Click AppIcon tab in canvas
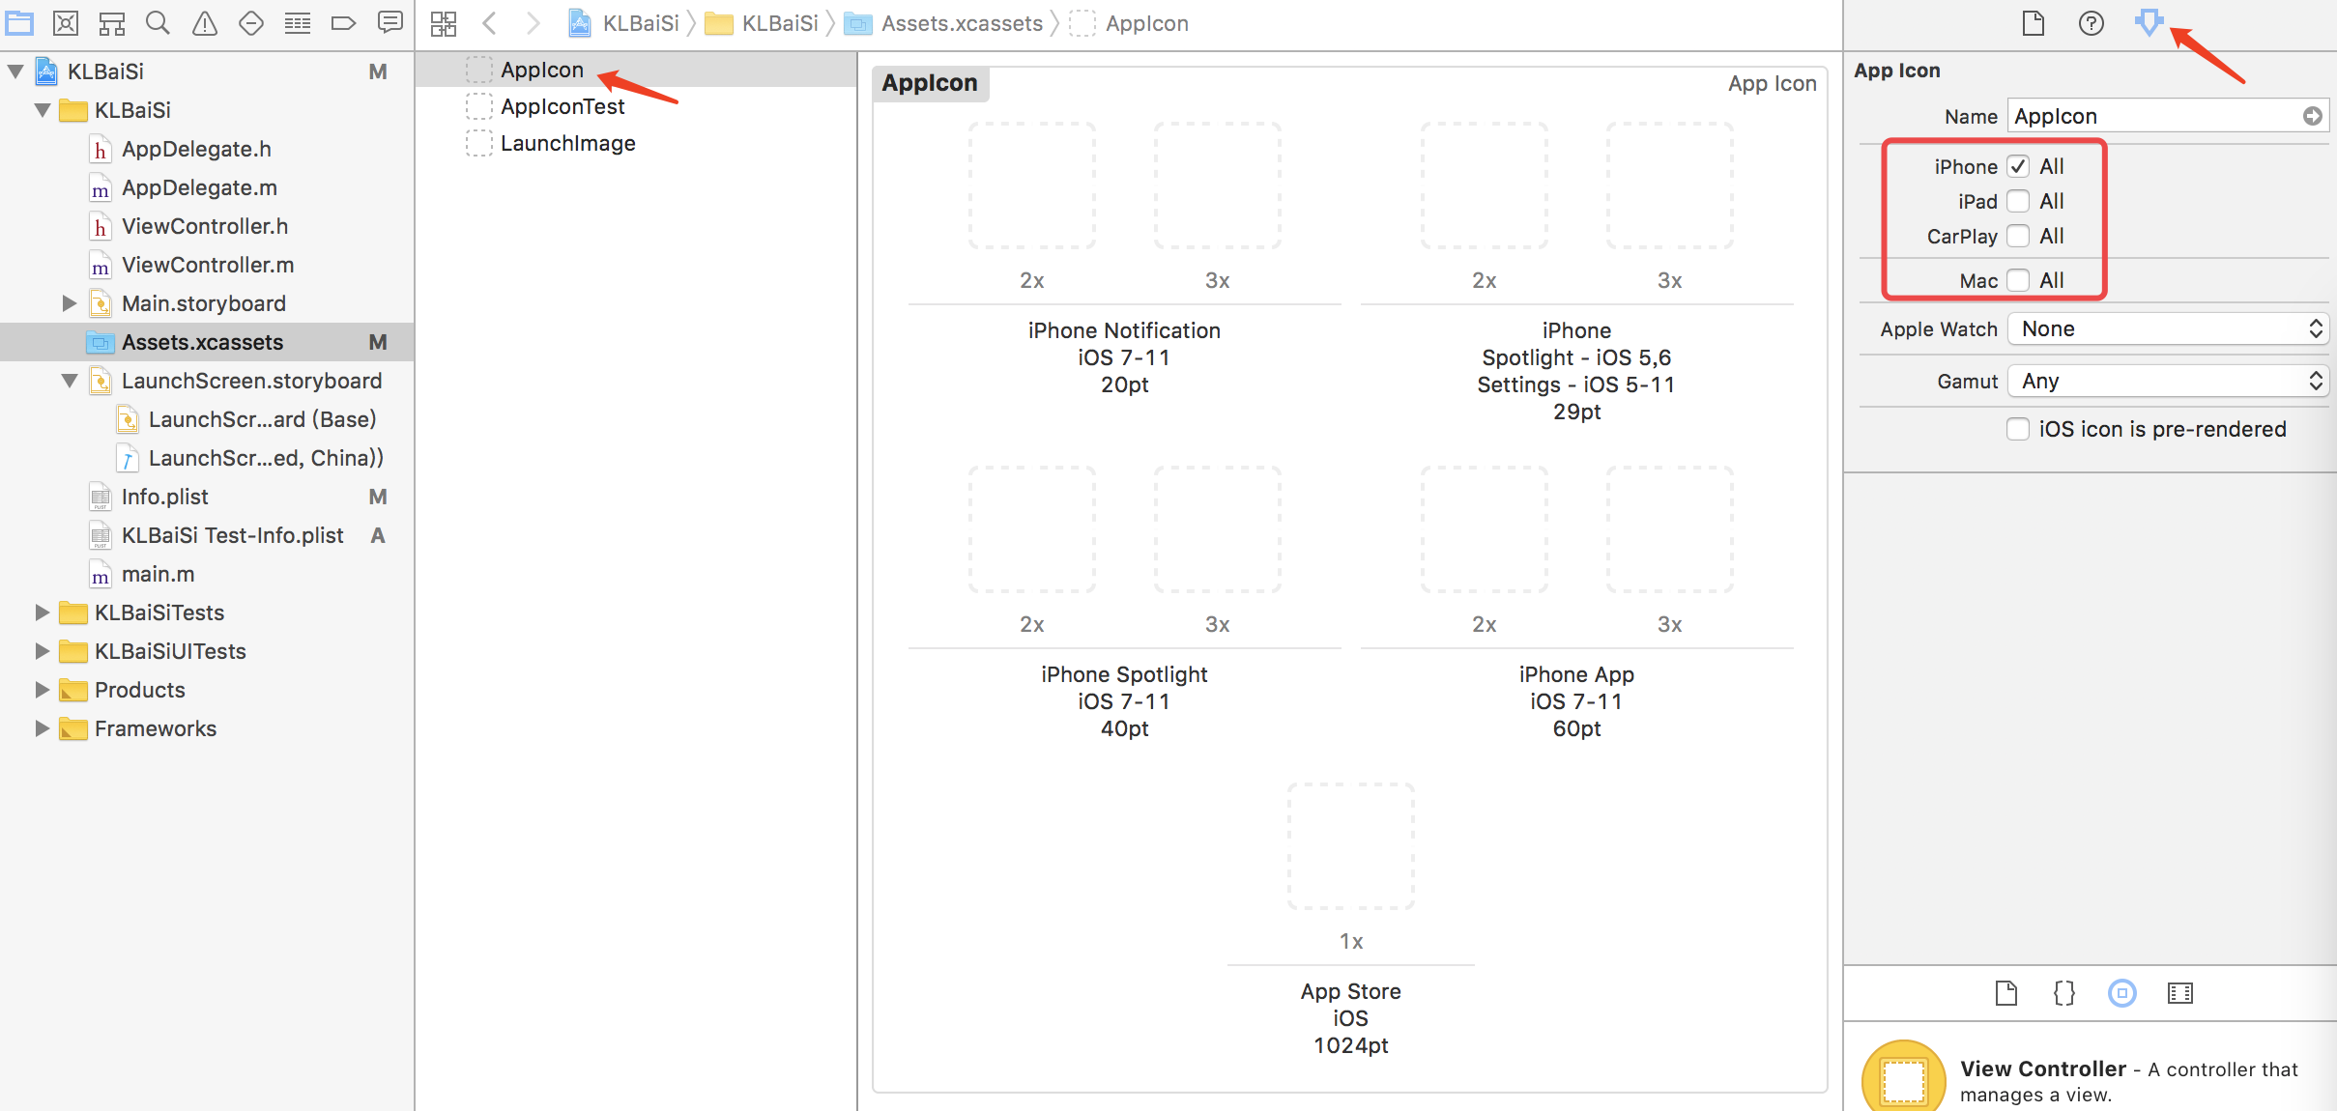Screen dimensions: 2337x1111 click(x=929, y=82)
